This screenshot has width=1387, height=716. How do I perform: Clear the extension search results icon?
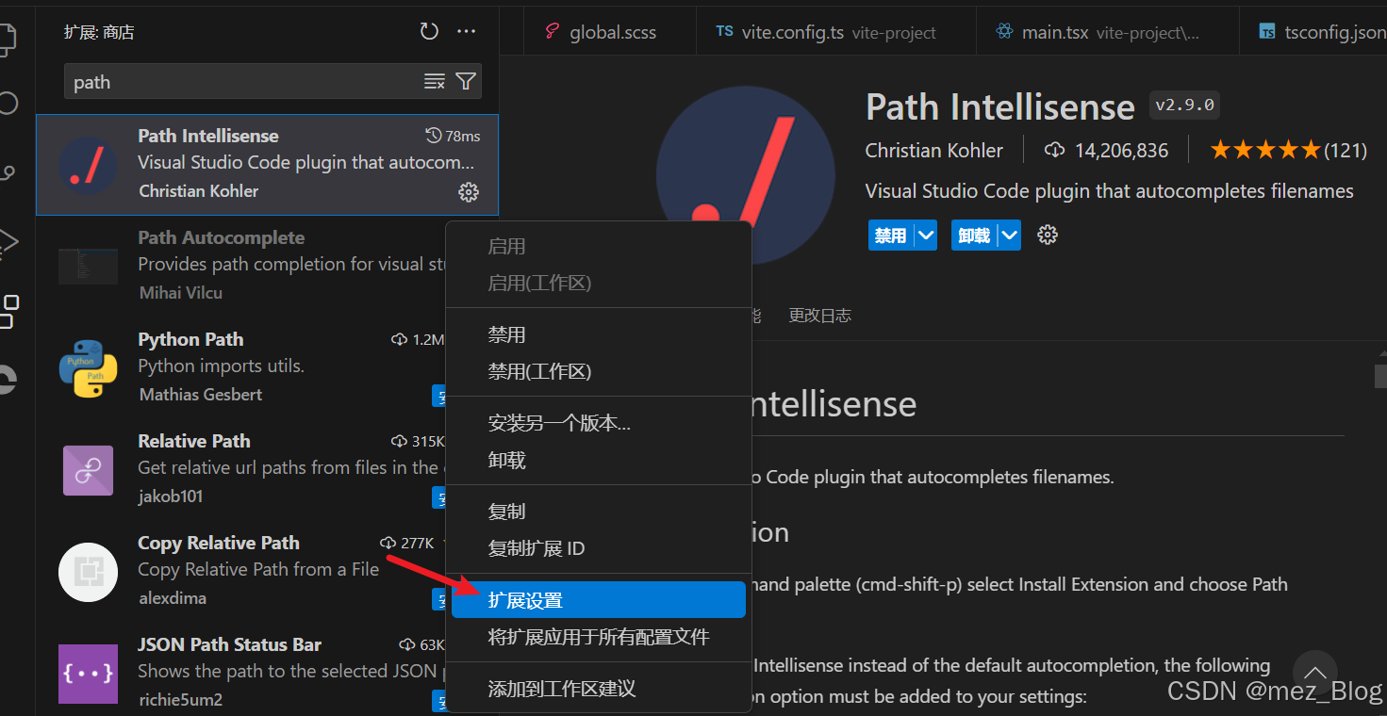(434, 82)
